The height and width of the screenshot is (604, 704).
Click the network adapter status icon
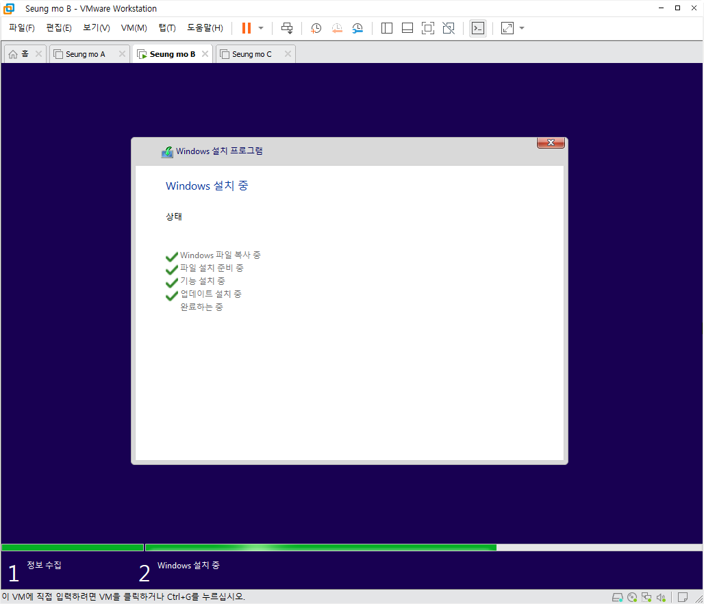point(646,597)
